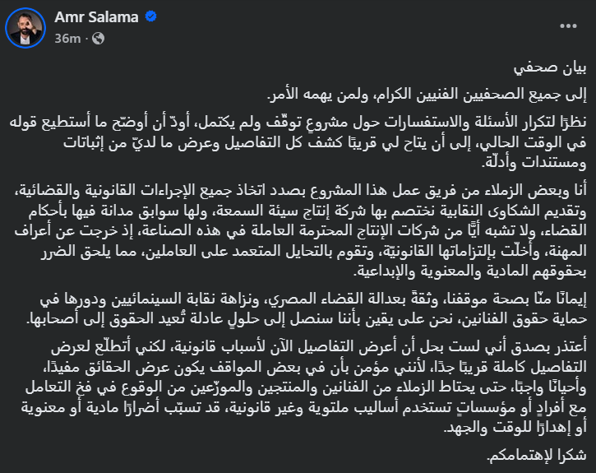Screen dimensions: 596x473
Task: Click Amr Salama's profile picture
Action: coord(25,27)
